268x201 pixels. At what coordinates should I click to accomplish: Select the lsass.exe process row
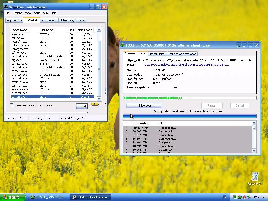coord(52,34)
